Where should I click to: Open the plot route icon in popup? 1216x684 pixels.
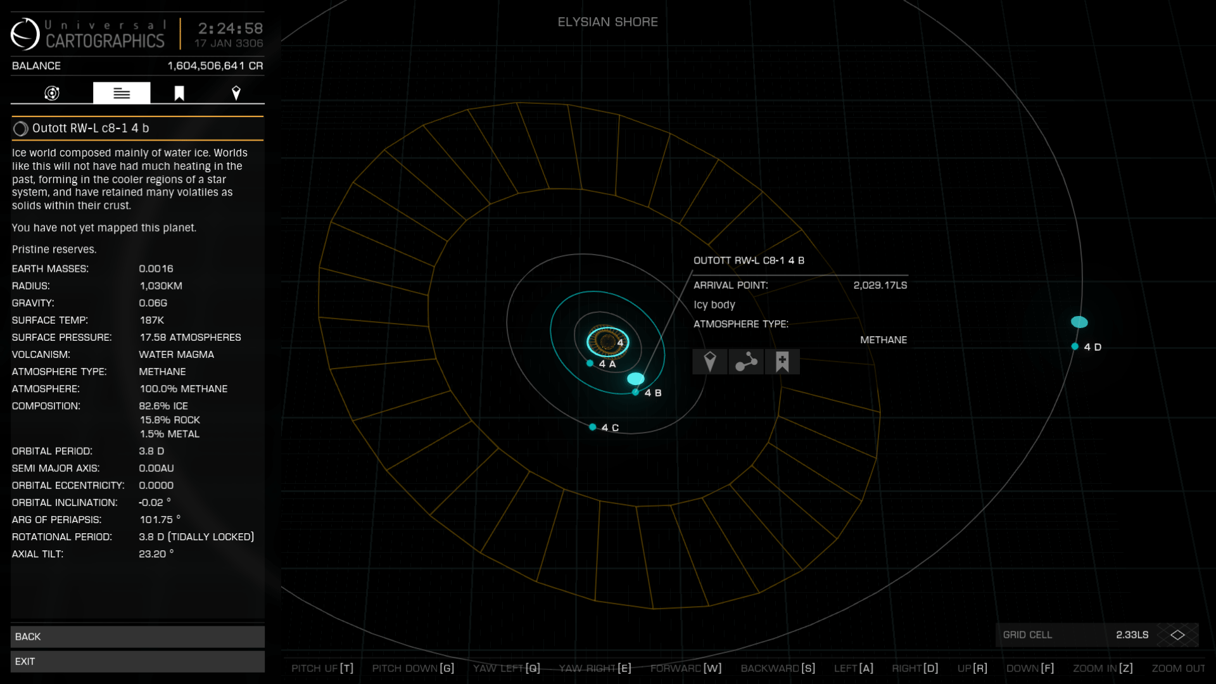(746, 362)
